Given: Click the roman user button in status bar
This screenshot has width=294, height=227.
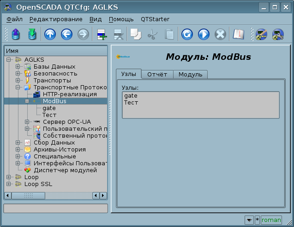Looking at the screenshot, I should (x=271, y=220).
